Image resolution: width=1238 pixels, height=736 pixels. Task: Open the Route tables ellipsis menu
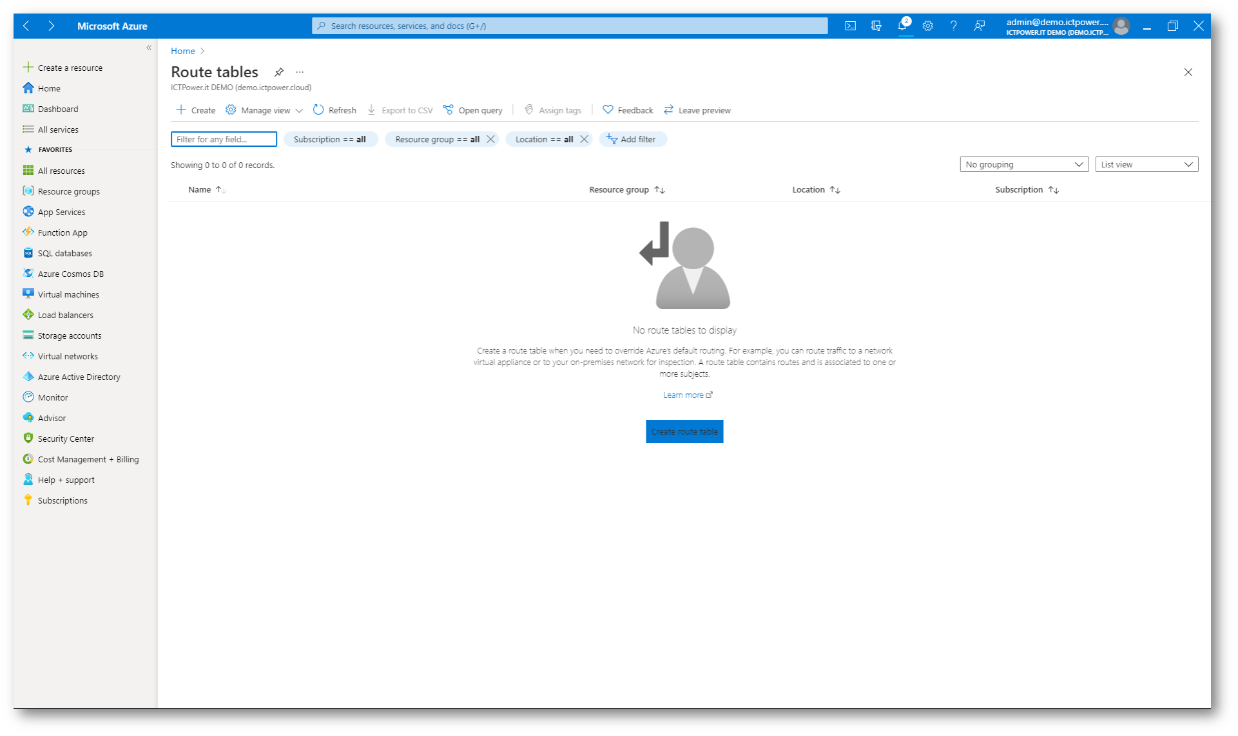coord(300,72)
